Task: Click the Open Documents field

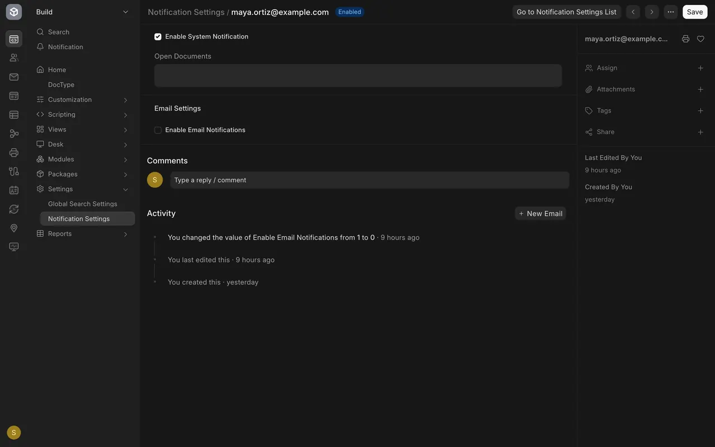Action: tap(358, 75)
